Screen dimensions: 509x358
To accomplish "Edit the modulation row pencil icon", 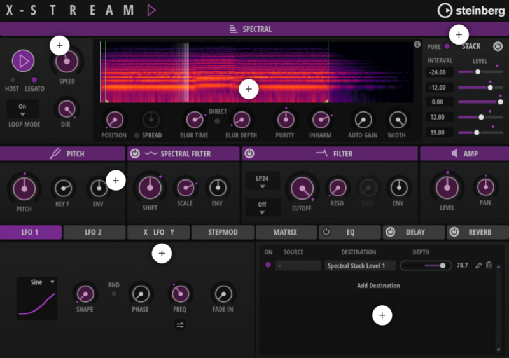I will click(x=478, y=266).
